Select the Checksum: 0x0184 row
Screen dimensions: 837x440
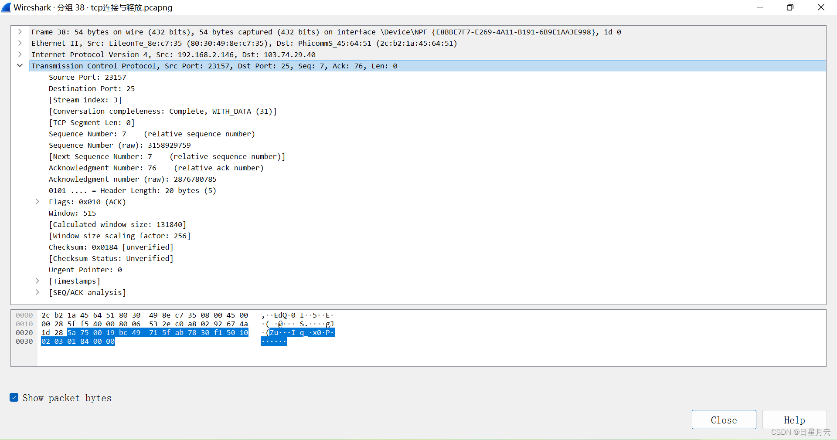(111, 247)
